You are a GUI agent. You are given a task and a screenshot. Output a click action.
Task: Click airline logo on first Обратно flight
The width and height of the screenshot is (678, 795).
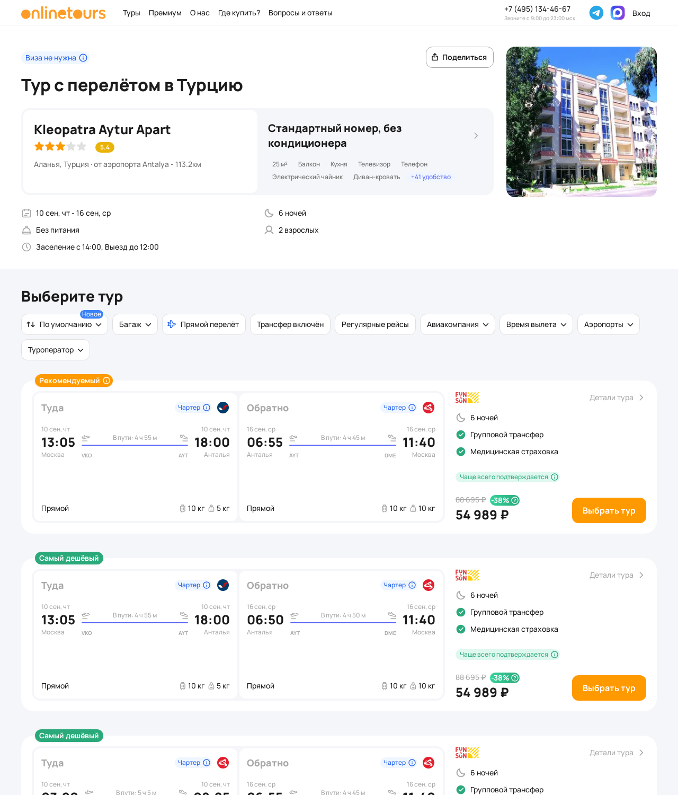(x=429, y=408)
